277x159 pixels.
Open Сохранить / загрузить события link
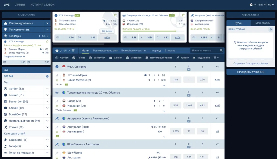coord(250,64)
